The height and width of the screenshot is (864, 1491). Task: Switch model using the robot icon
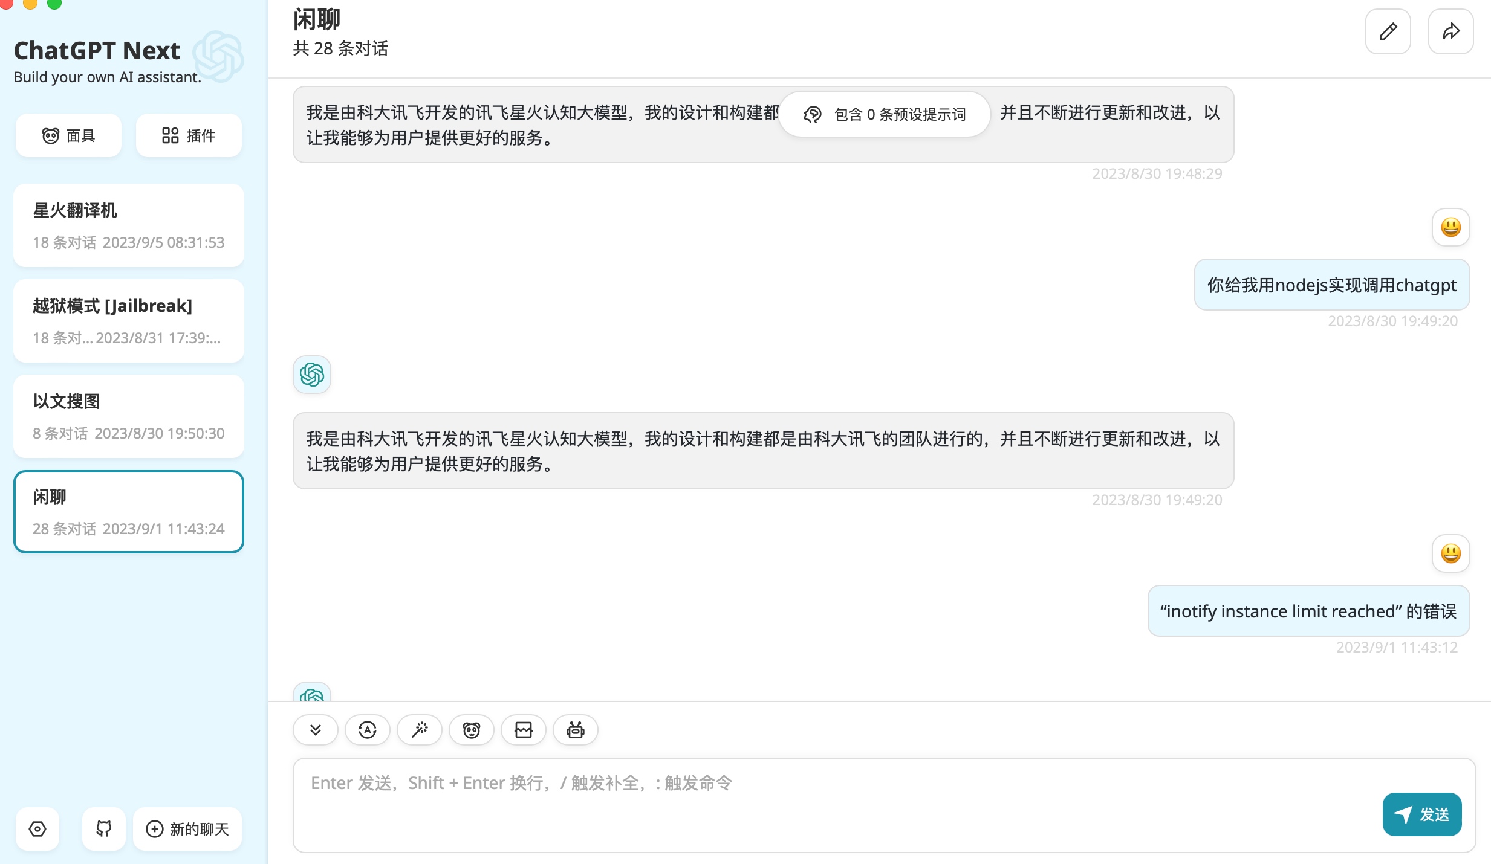click(576, 730)
